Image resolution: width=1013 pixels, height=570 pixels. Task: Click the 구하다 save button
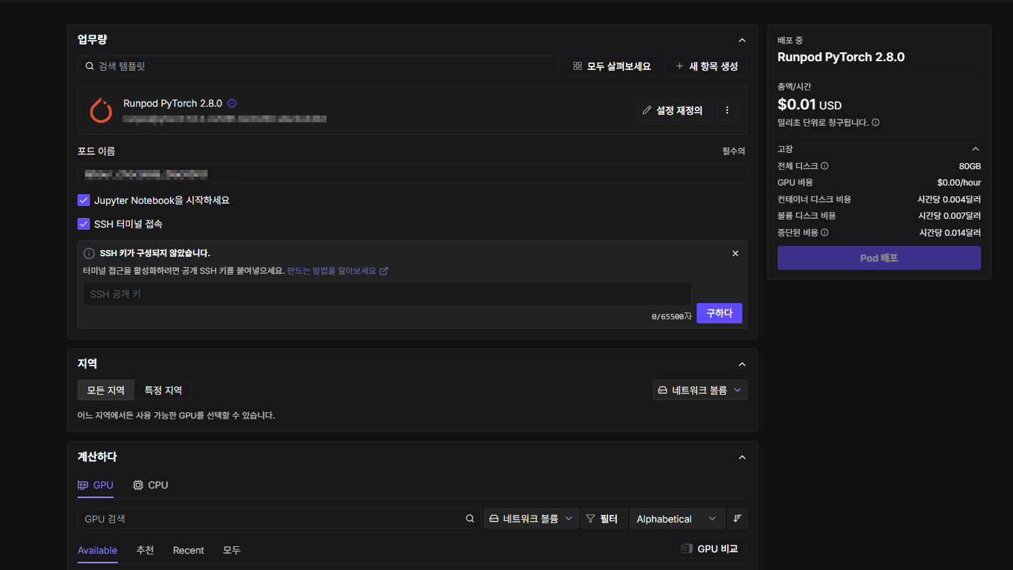[x=719, y=313]
